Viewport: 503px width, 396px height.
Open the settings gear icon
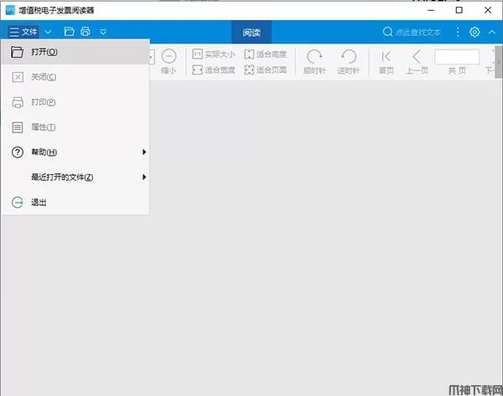tap(474, 32)
